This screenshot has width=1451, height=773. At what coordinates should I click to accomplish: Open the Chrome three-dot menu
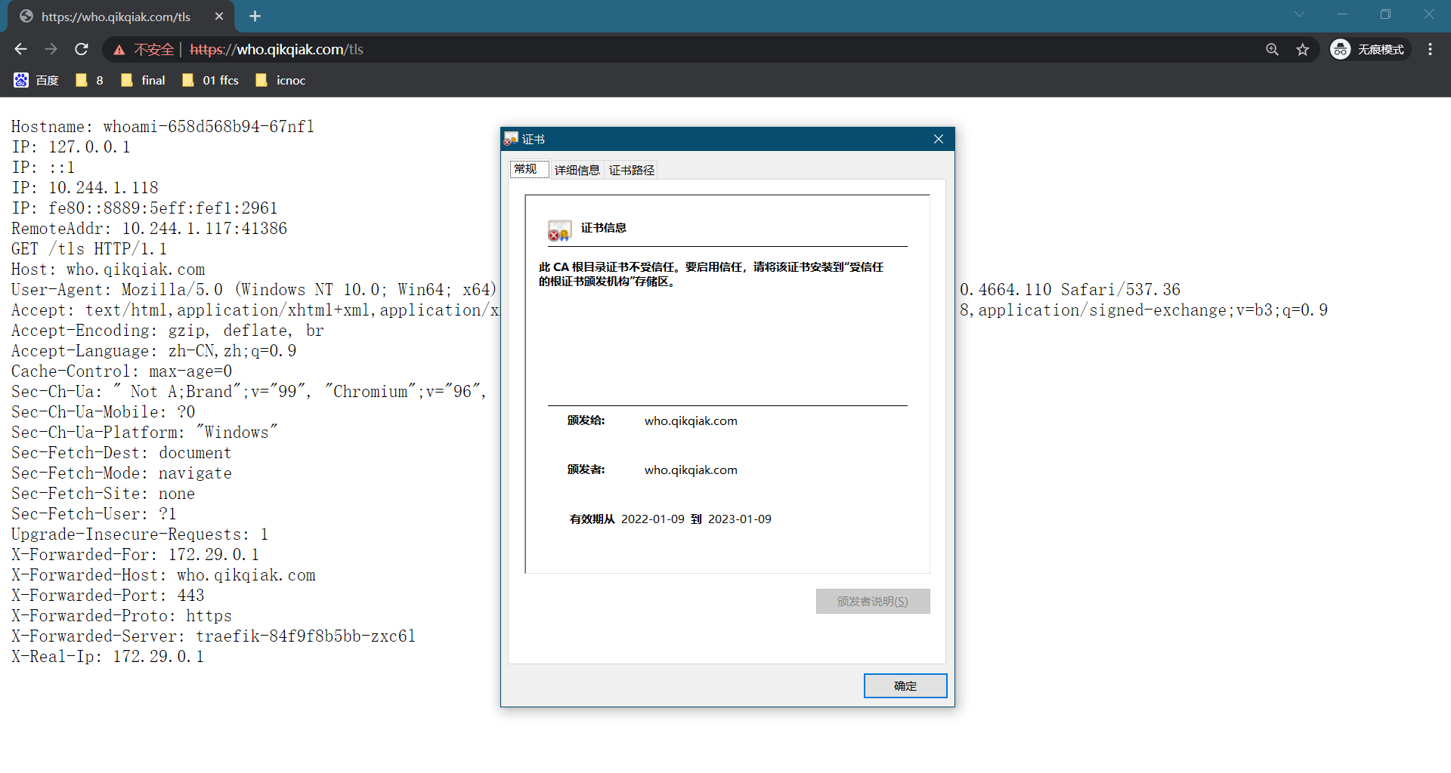(x=1430, y=49)
